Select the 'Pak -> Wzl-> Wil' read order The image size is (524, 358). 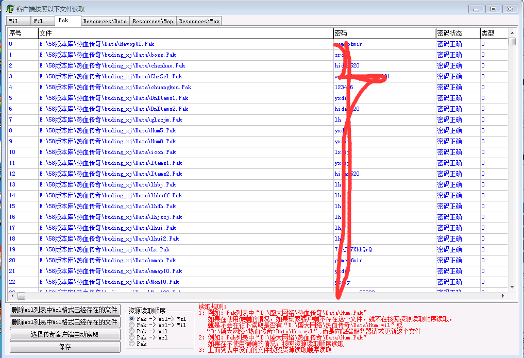[x=132, y=325]
